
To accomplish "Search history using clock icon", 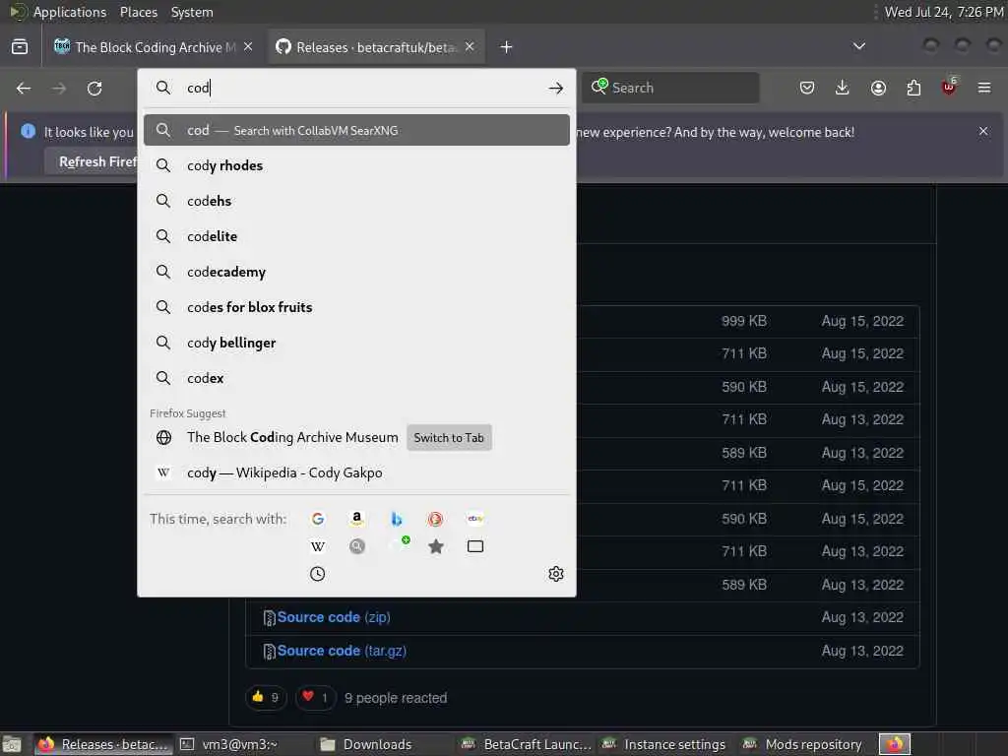I will click(318, 574).
